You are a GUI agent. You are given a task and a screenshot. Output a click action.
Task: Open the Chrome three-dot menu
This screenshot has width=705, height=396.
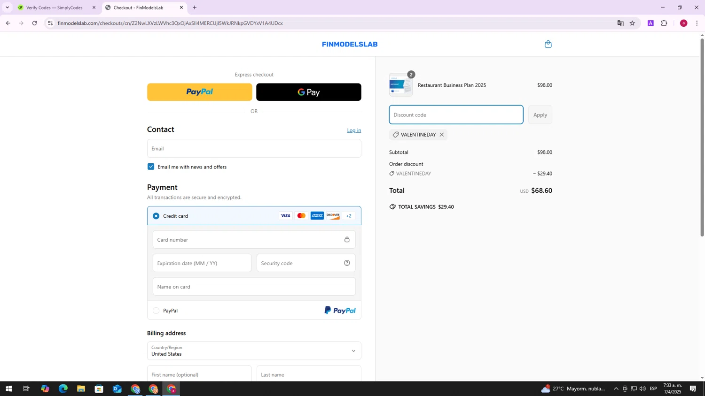(x=697, y=23)
